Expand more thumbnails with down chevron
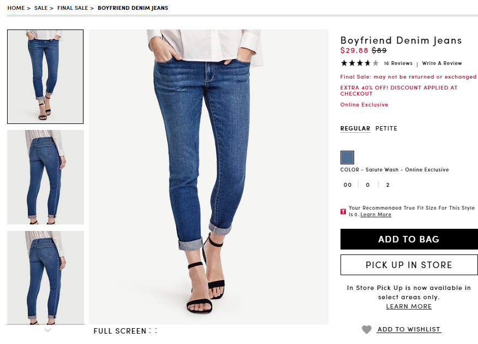The image size is (478, 344). tap(48, 330)
